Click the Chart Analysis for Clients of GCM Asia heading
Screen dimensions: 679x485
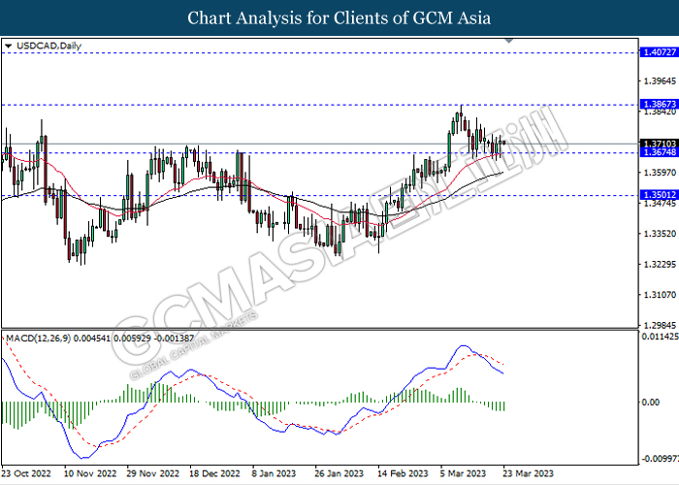pyautogui.click(x=339, y=18)
